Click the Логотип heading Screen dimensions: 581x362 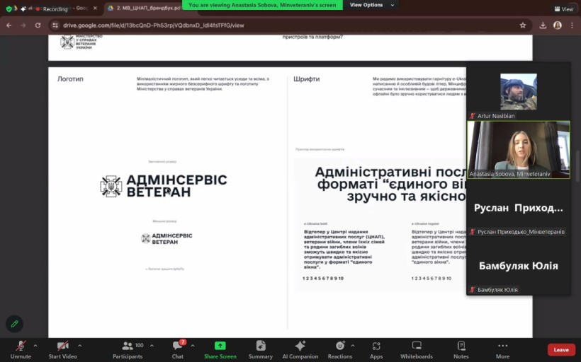click(x=70, y=78)
